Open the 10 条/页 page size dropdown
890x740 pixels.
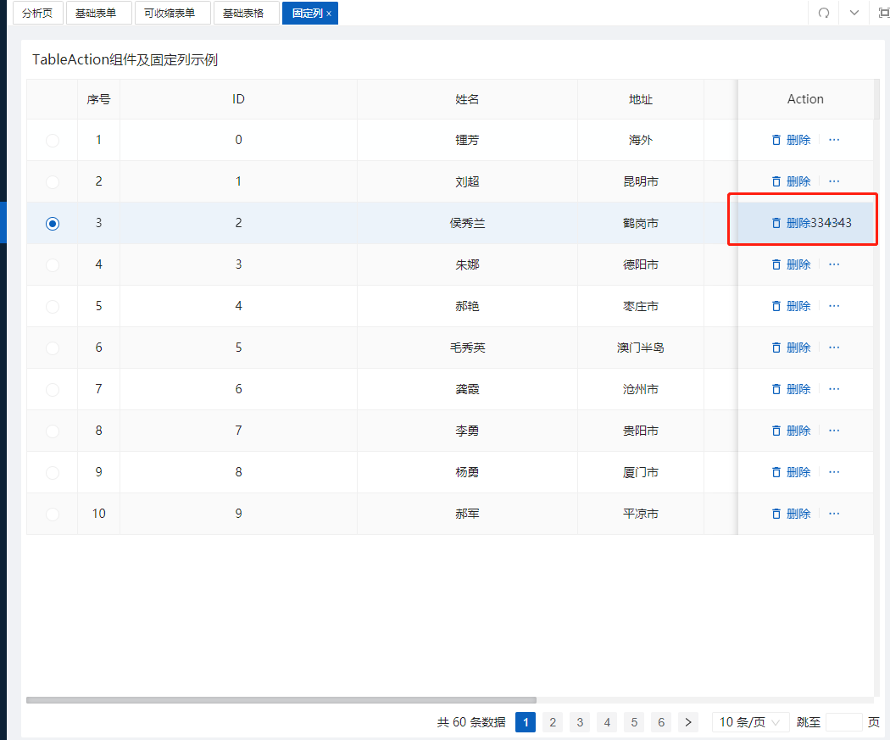coord(749,721)
